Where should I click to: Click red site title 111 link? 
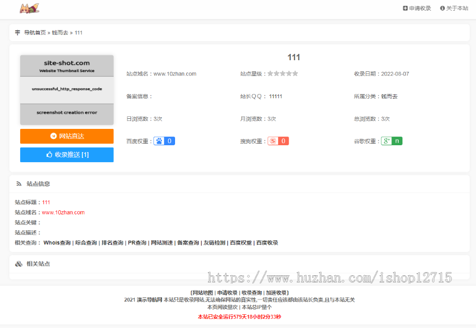(x=46, y=202)
